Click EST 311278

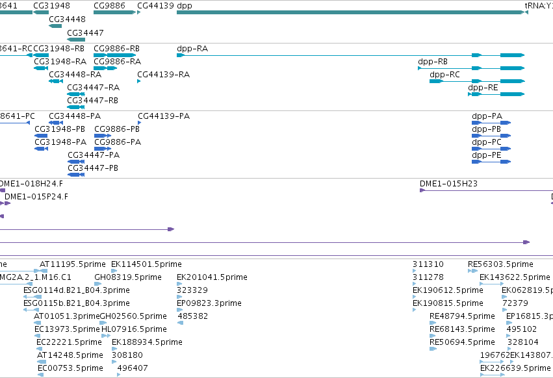pyautogui.click(x=415, y=284)
